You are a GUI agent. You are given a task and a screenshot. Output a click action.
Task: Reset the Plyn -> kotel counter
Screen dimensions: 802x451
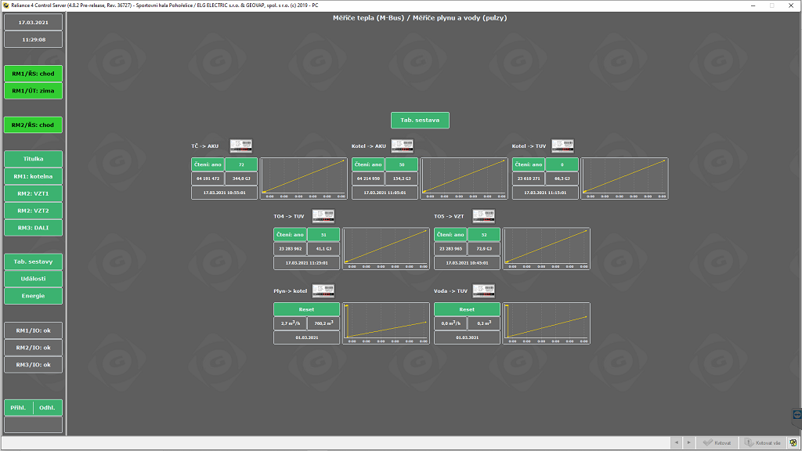click(306, 309)
